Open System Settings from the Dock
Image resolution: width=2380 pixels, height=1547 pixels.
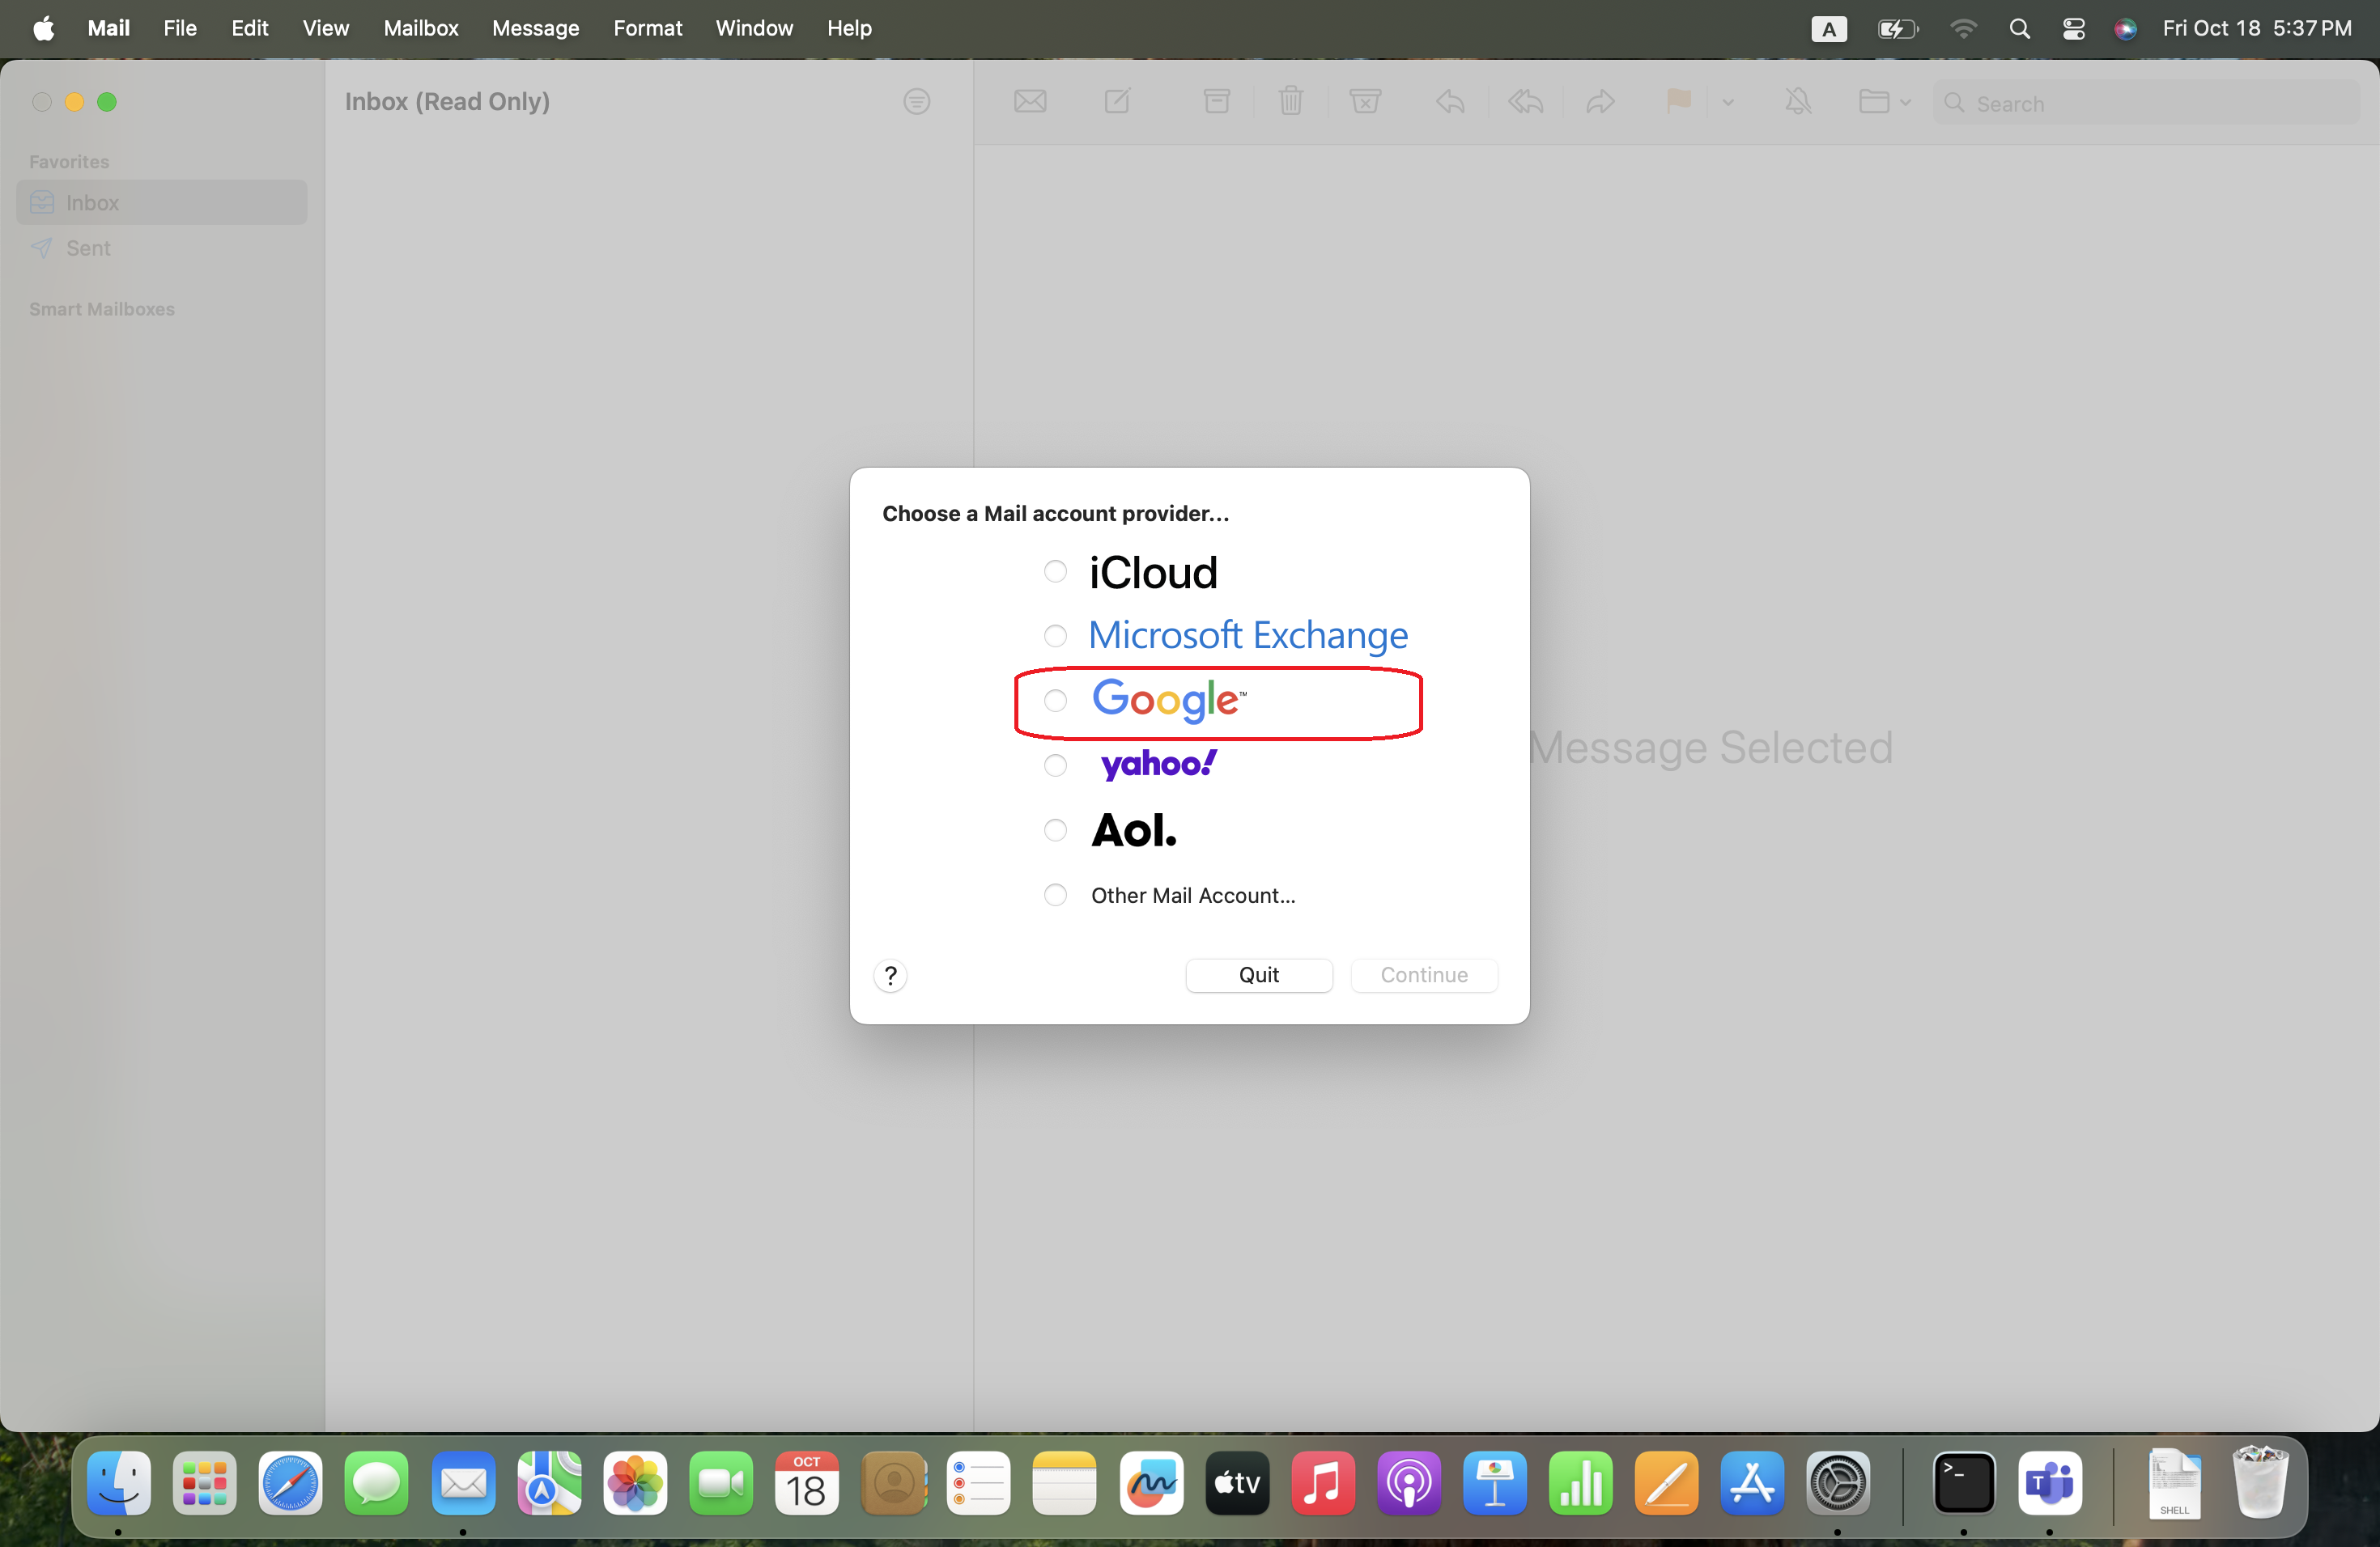tap(1838, 1483)
